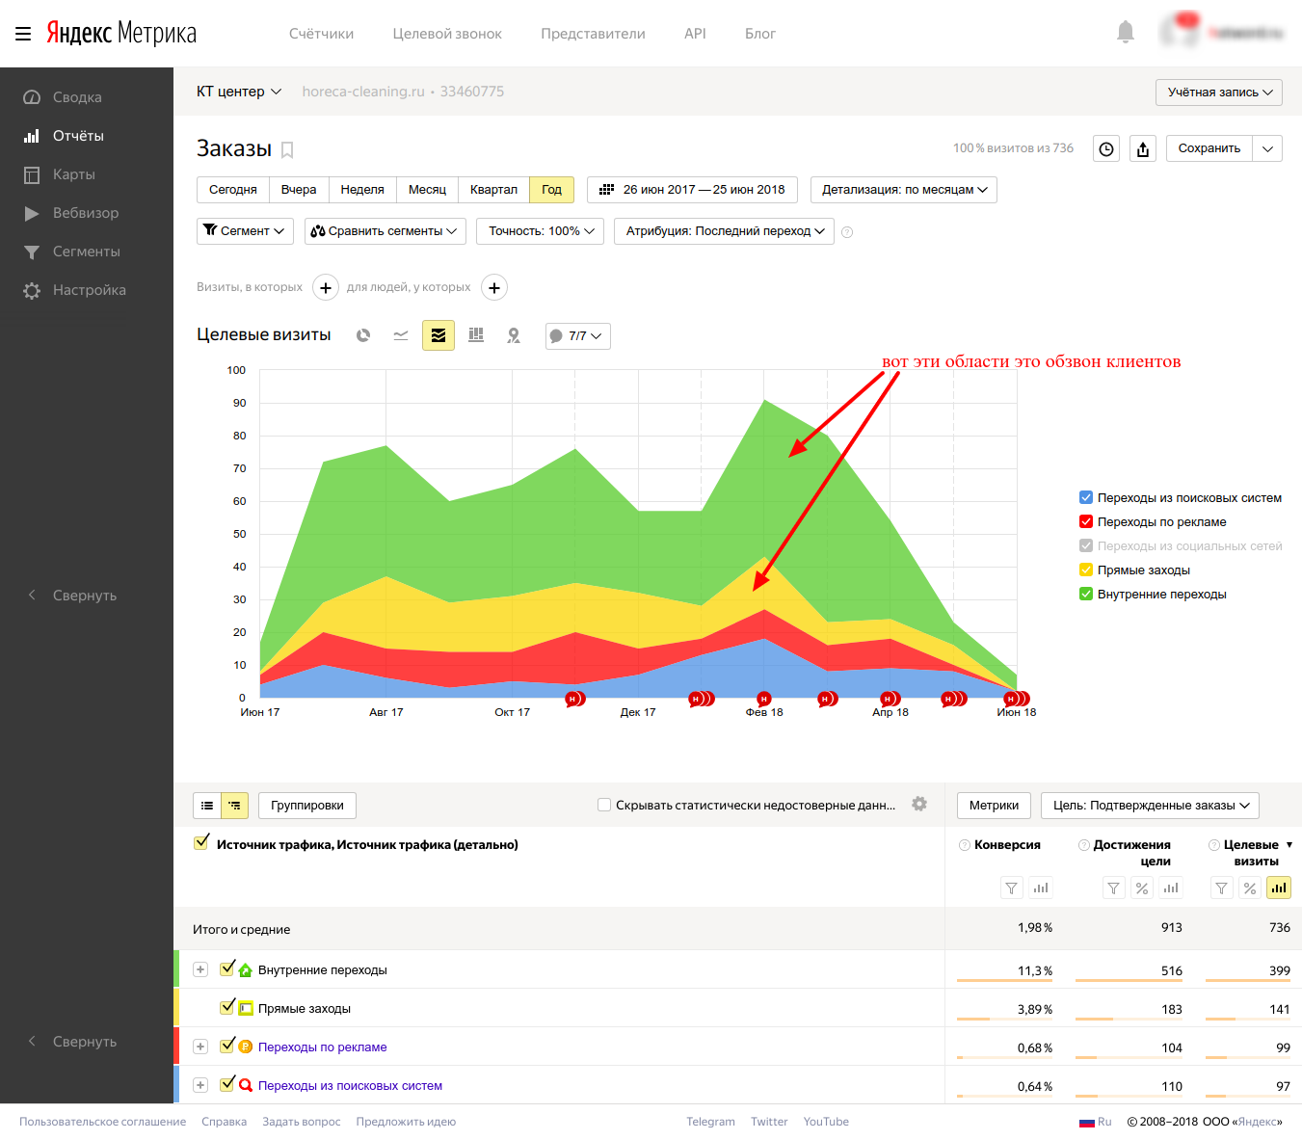Switch chart to line graph view

401,335
